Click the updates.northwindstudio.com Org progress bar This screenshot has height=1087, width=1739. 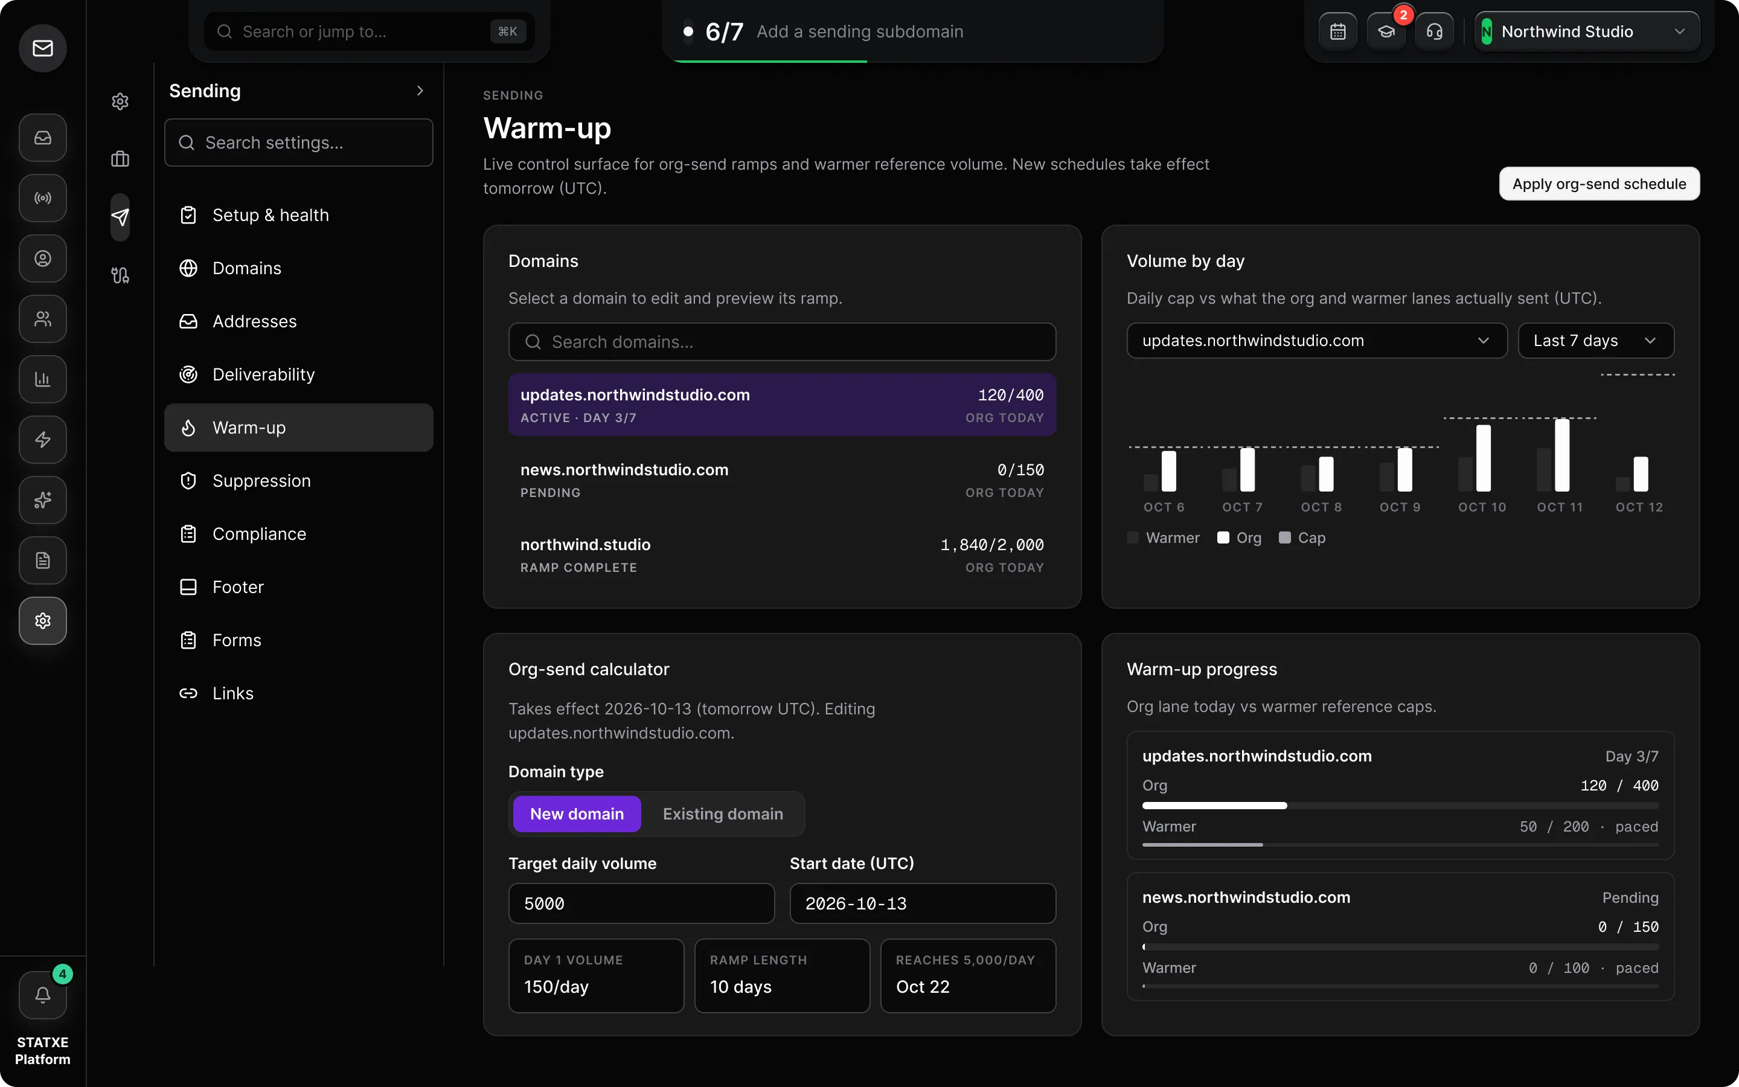1400,806
